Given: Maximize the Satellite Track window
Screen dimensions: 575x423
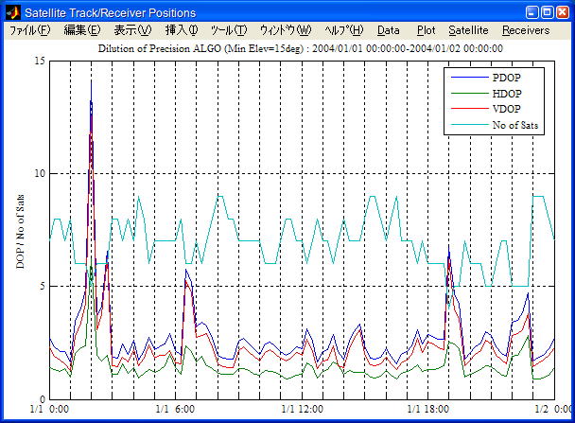Looking at the screenshot, I should click(545, 12).
